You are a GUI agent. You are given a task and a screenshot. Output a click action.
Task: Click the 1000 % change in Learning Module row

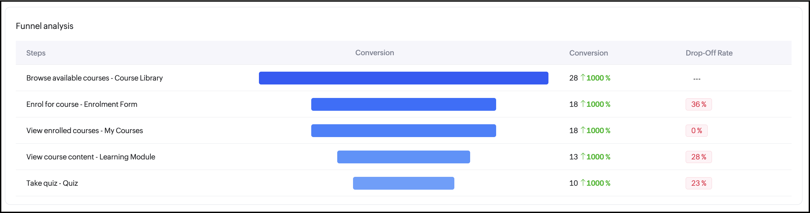point(598,157)
